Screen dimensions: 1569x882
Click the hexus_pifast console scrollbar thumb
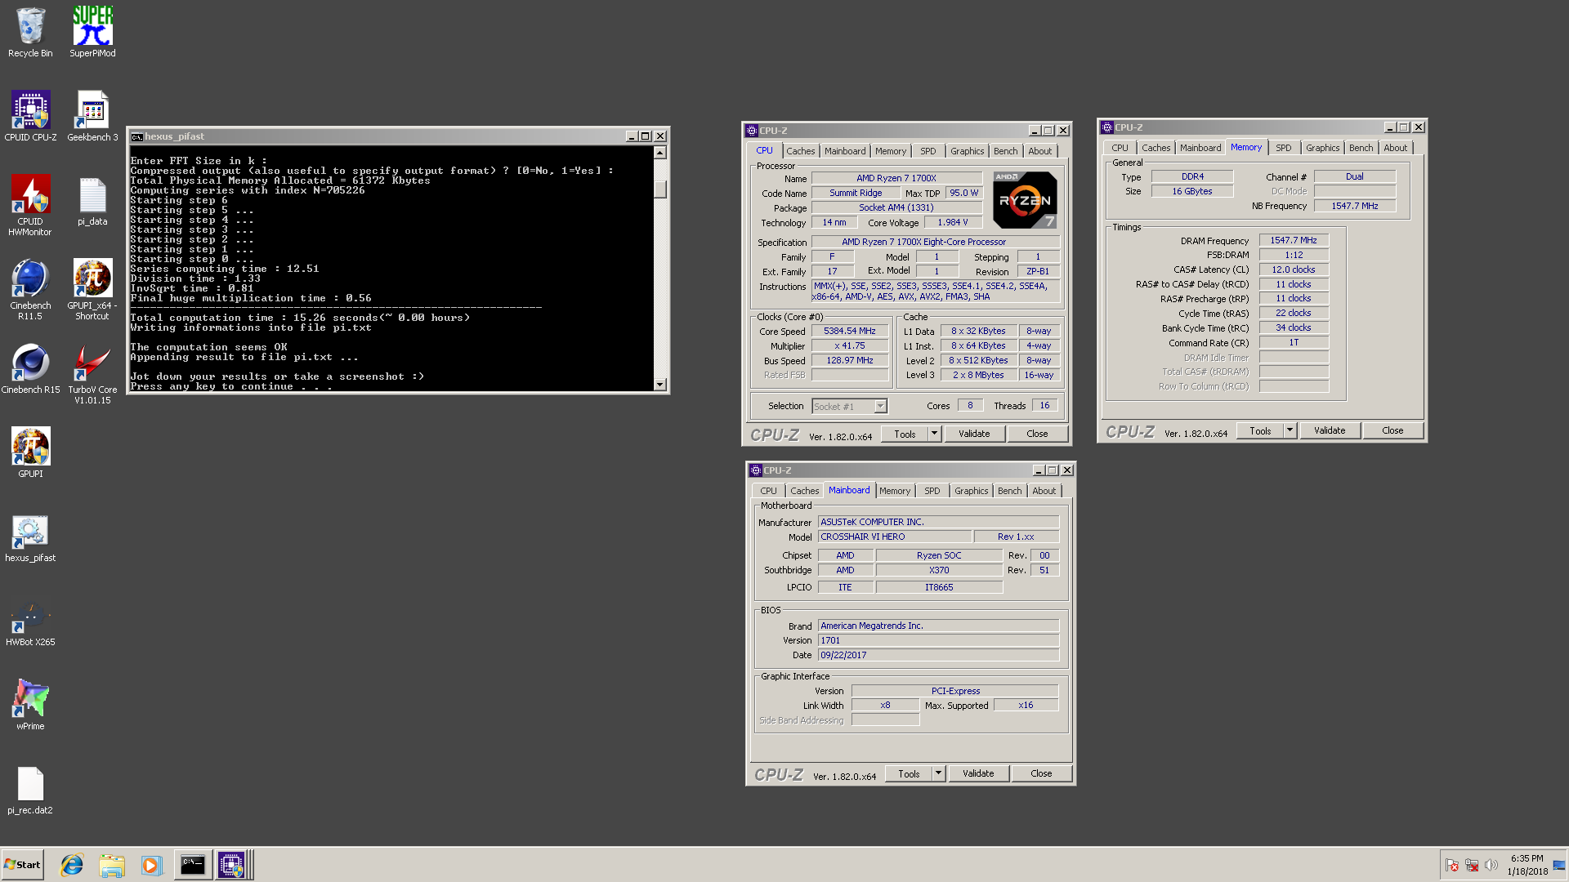coord(660,189)
